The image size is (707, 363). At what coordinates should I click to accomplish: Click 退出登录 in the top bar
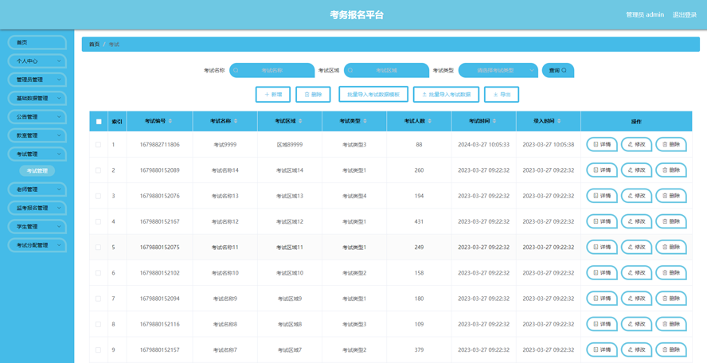pos(685,14)
